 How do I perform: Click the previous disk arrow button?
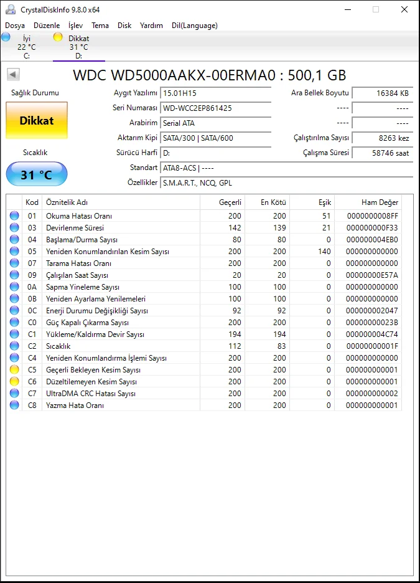(x=13, y=74)
